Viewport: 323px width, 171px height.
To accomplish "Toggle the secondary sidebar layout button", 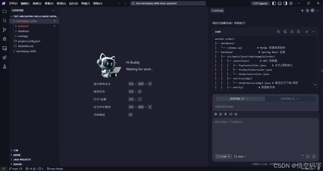I will pyautogui.click(x=285, y=3).
